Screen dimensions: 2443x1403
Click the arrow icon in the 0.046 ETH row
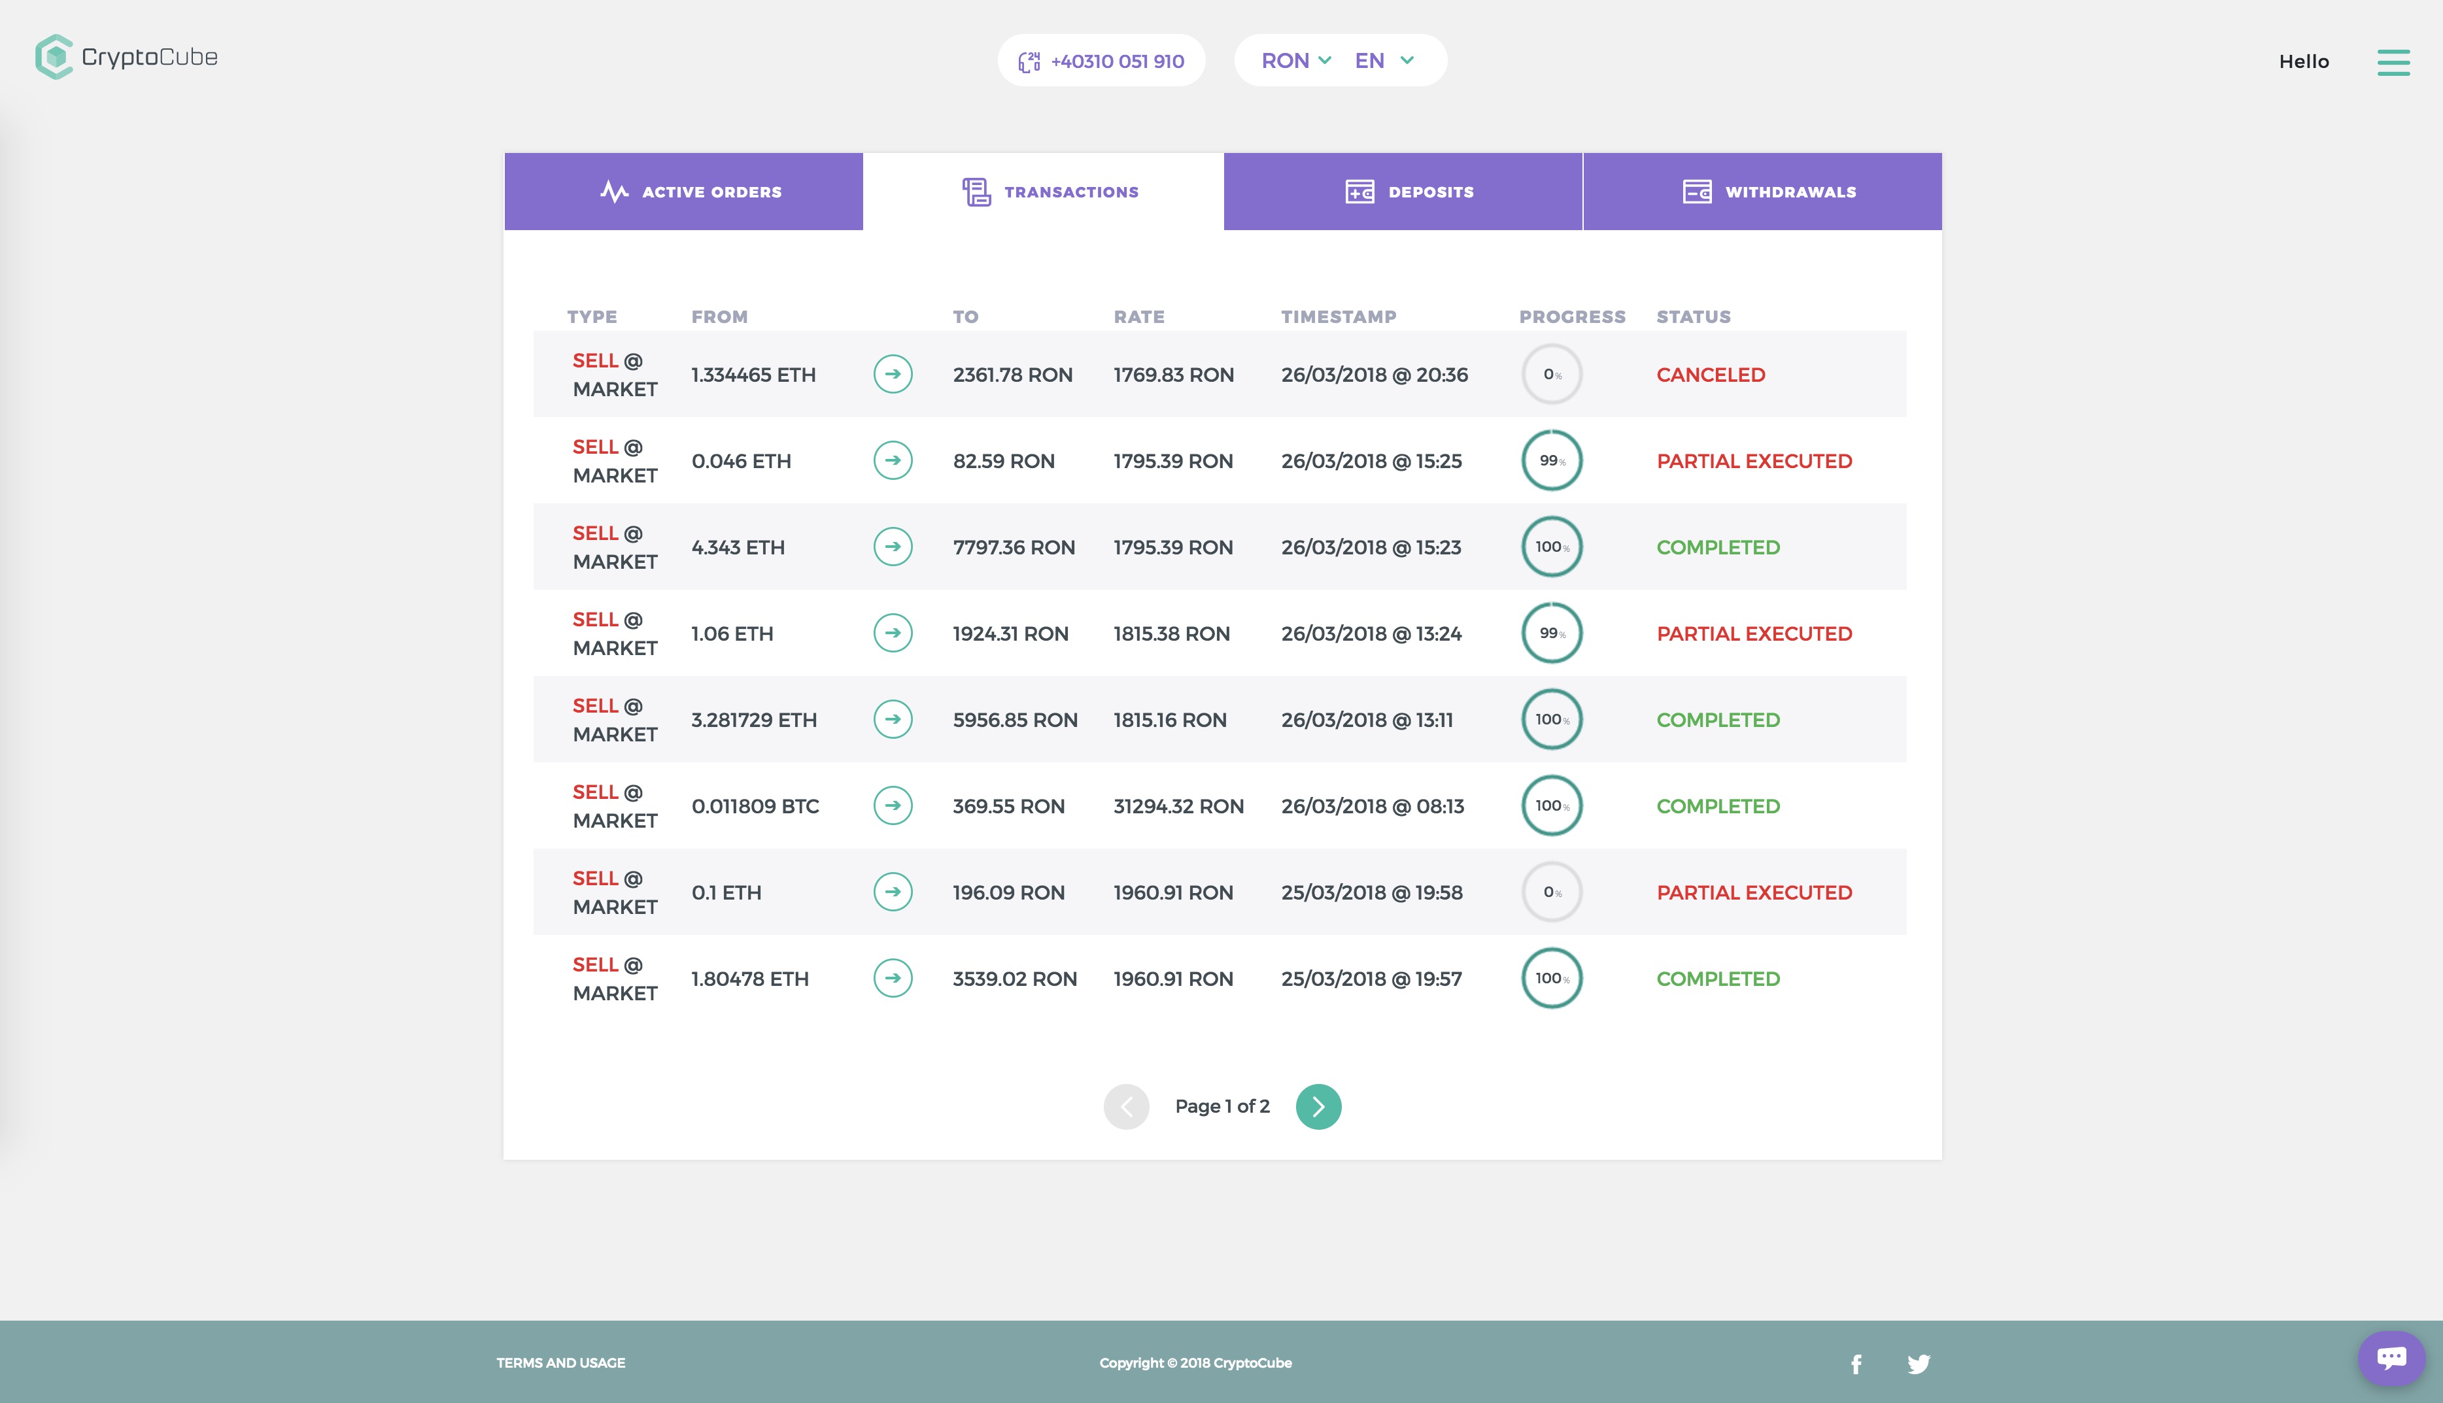[x=893, y=461]
